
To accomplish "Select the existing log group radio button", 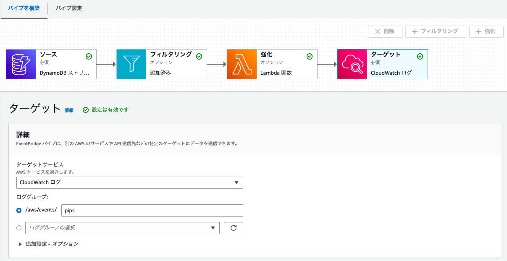I will pyautogui.click(x=19, y=228).
